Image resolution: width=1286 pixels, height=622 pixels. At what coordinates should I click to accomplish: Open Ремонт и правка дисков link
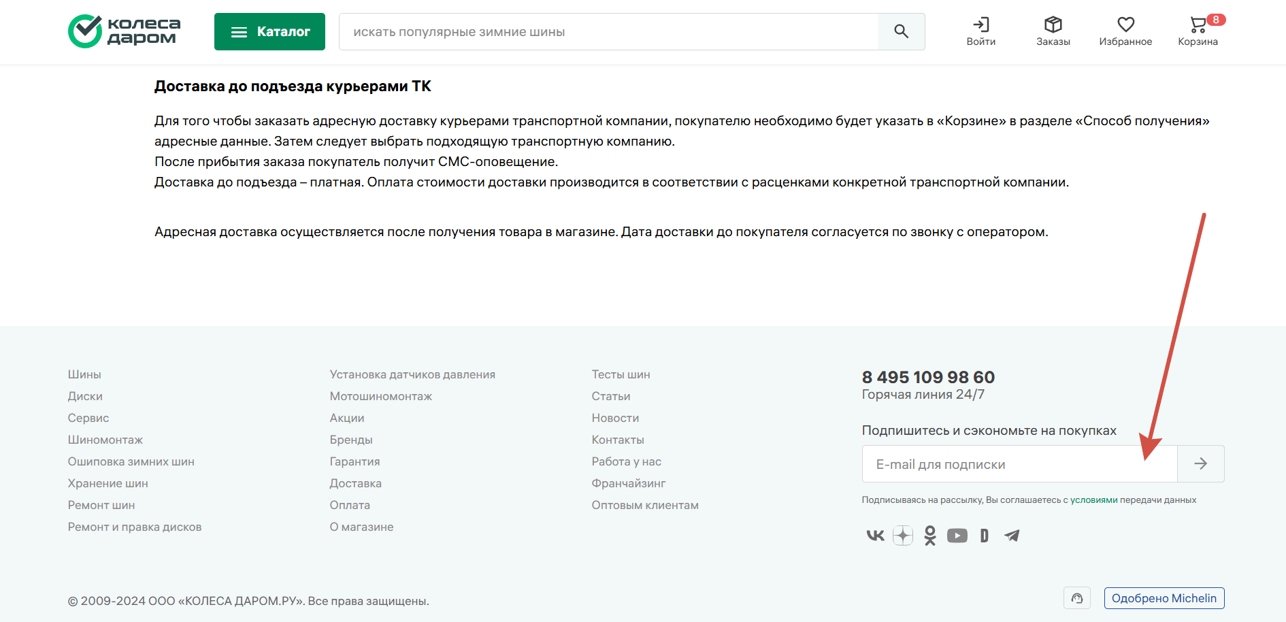[x=135, y=527]
